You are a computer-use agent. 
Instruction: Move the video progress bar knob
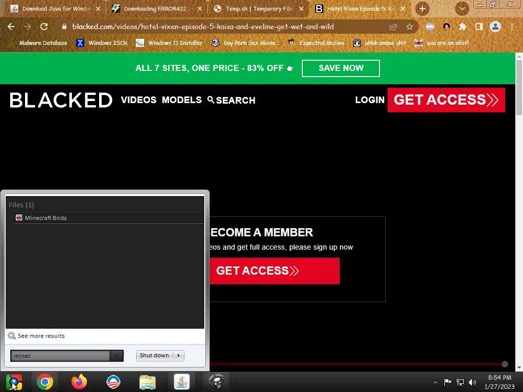[505, 364]
